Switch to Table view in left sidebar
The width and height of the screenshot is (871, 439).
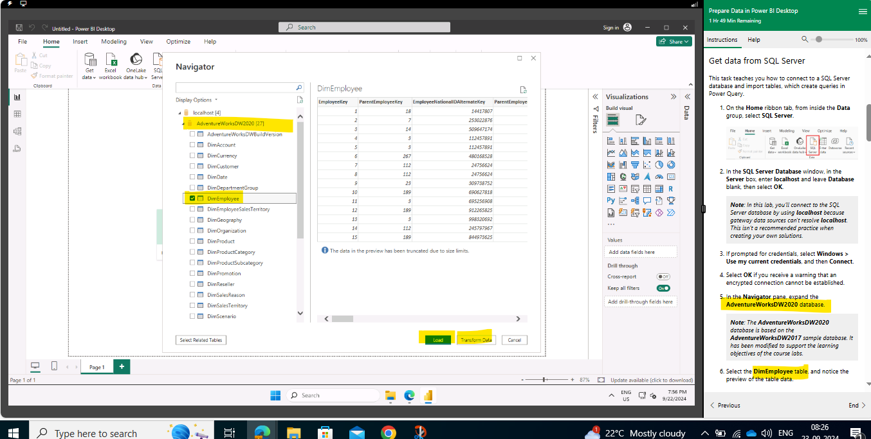coord(17,114)
